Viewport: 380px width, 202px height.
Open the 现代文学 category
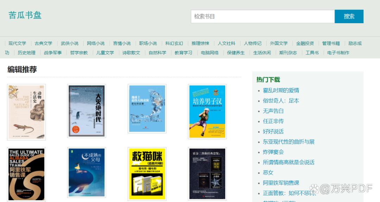(17, 43)
